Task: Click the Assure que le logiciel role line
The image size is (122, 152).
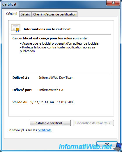Action: (x=59, y=43)
